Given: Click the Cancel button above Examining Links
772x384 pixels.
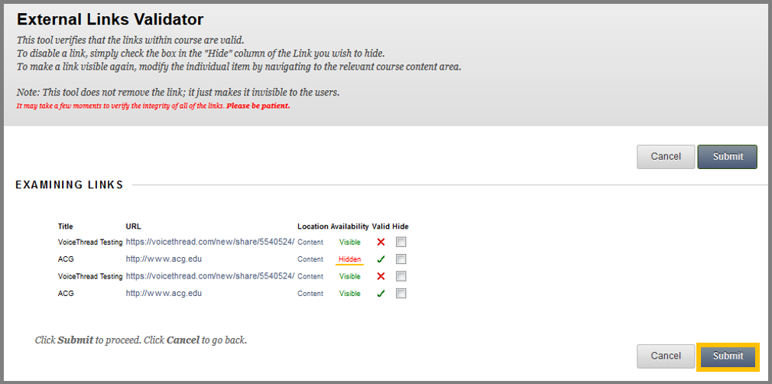Looking at the screenshot, I should (x=666, y=157).
